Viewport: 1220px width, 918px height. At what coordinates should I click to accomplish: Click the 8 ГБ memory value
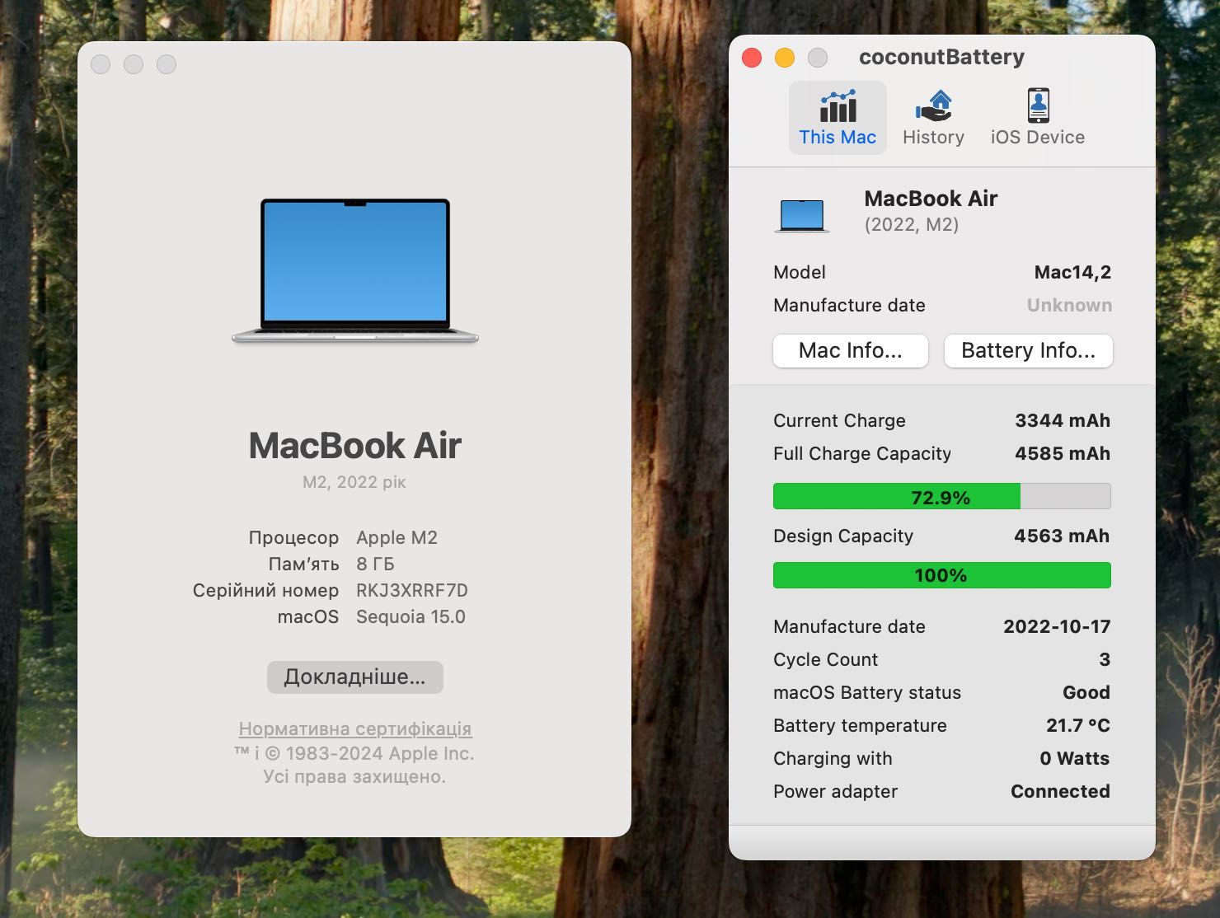(375, 564)
